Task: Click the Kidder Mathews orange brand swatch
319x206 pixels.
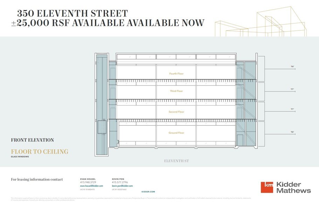Action: pos(266,186)
